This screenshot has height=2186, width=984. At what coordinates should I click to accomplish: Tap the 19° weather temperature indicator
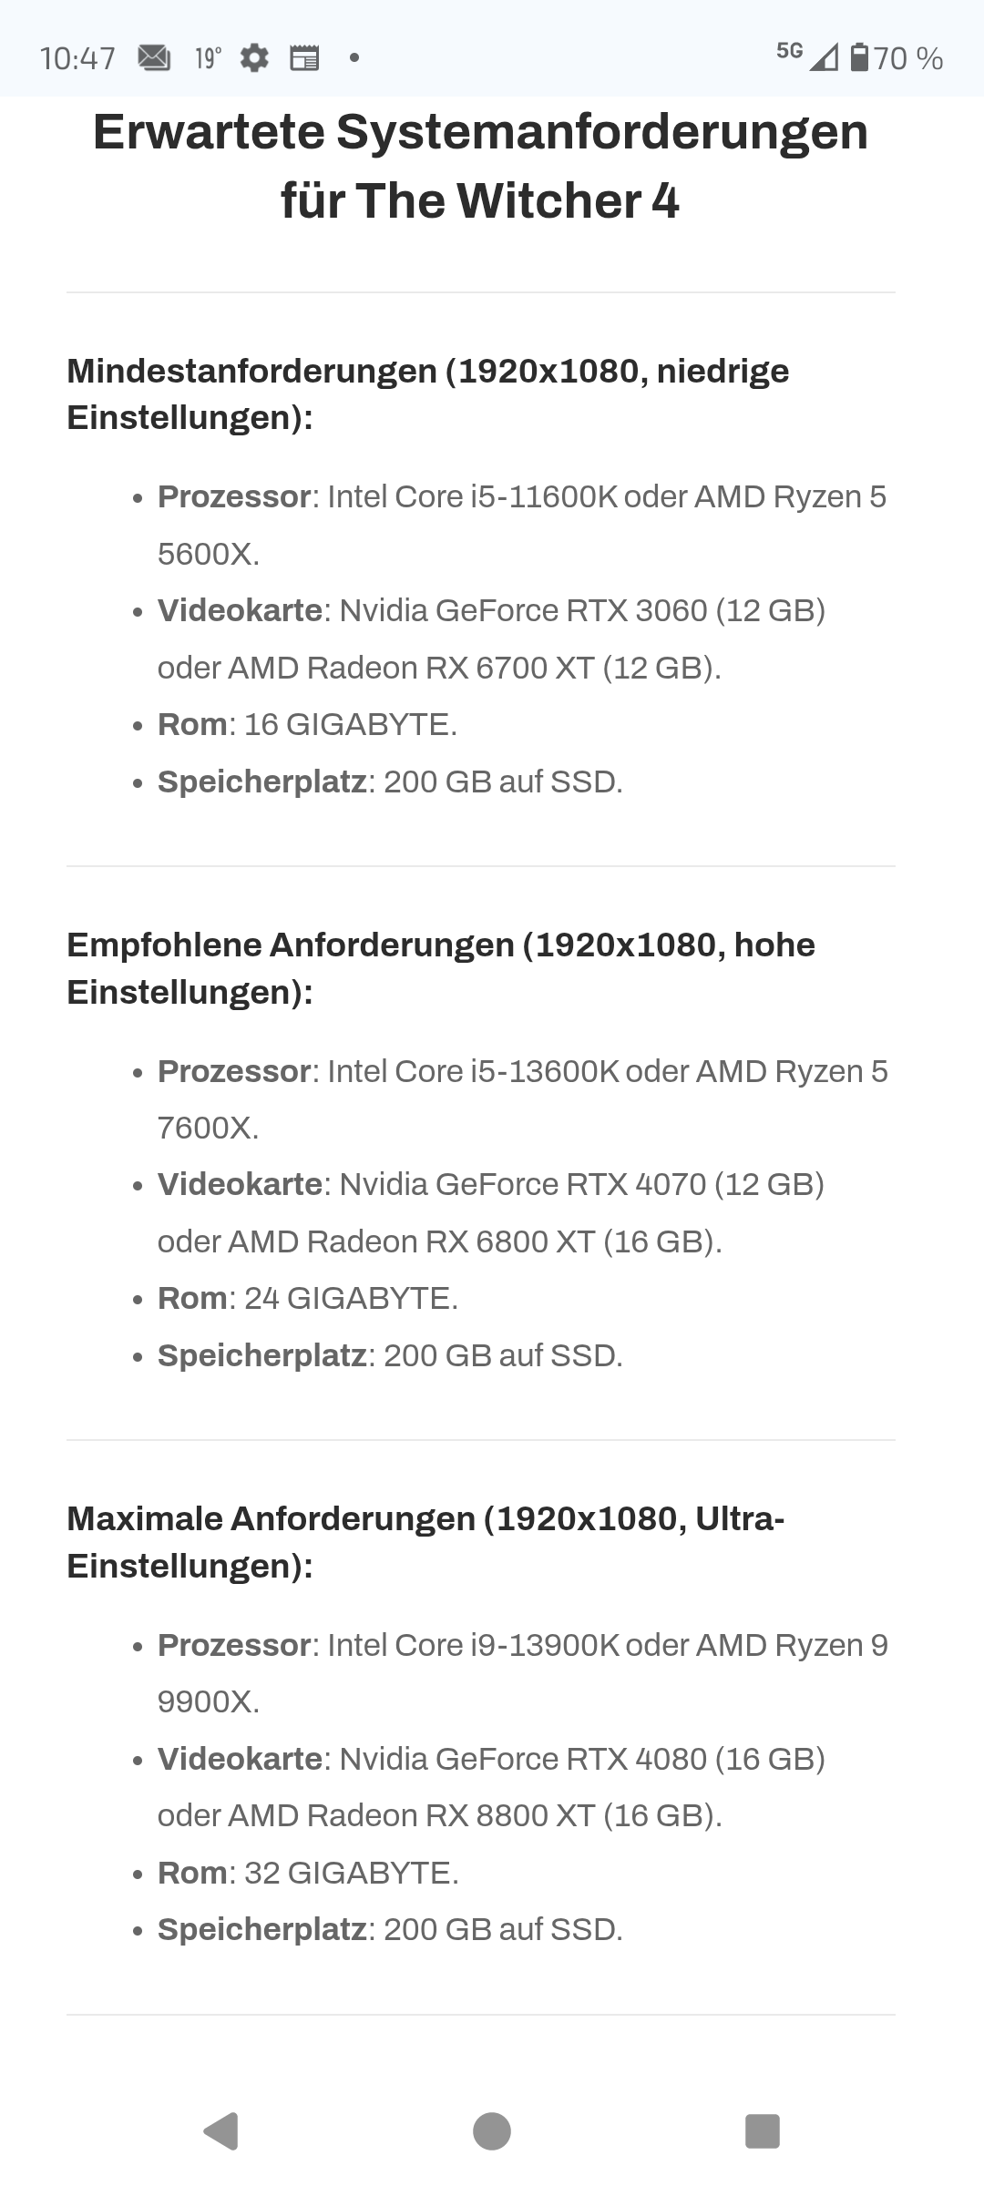click(x=208, y=58)
